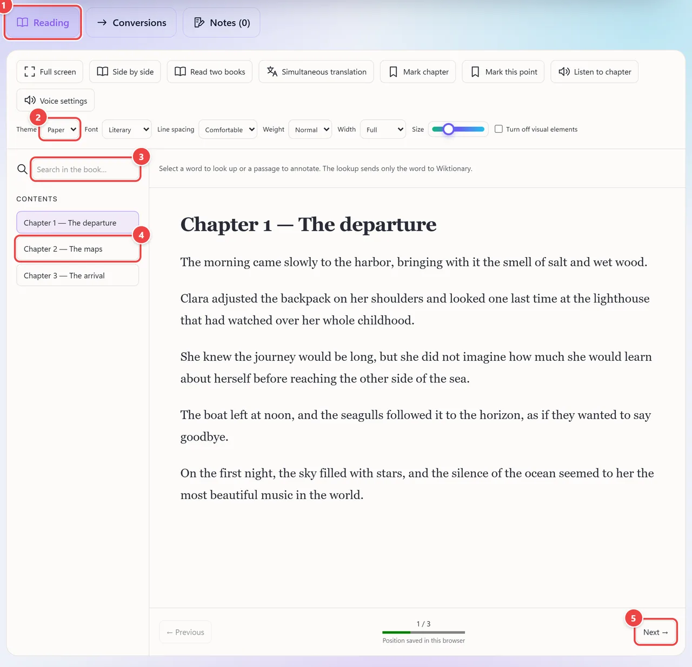Open the Theme dropdown set to Paper
Viewport: 692px width, 667px height.
tap(60, 130)
